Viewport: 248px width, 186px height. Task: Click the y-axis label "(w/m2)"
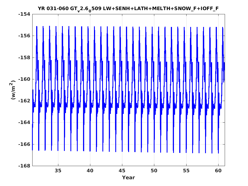click(13, 90)
